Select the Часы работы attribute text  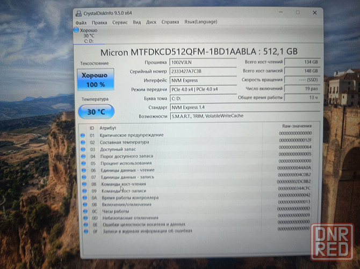click(x=116, y=211)
